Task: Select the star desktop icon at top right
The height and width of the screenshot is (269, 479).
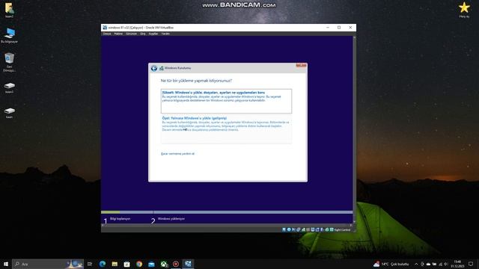Action: (x=464, y=10)
